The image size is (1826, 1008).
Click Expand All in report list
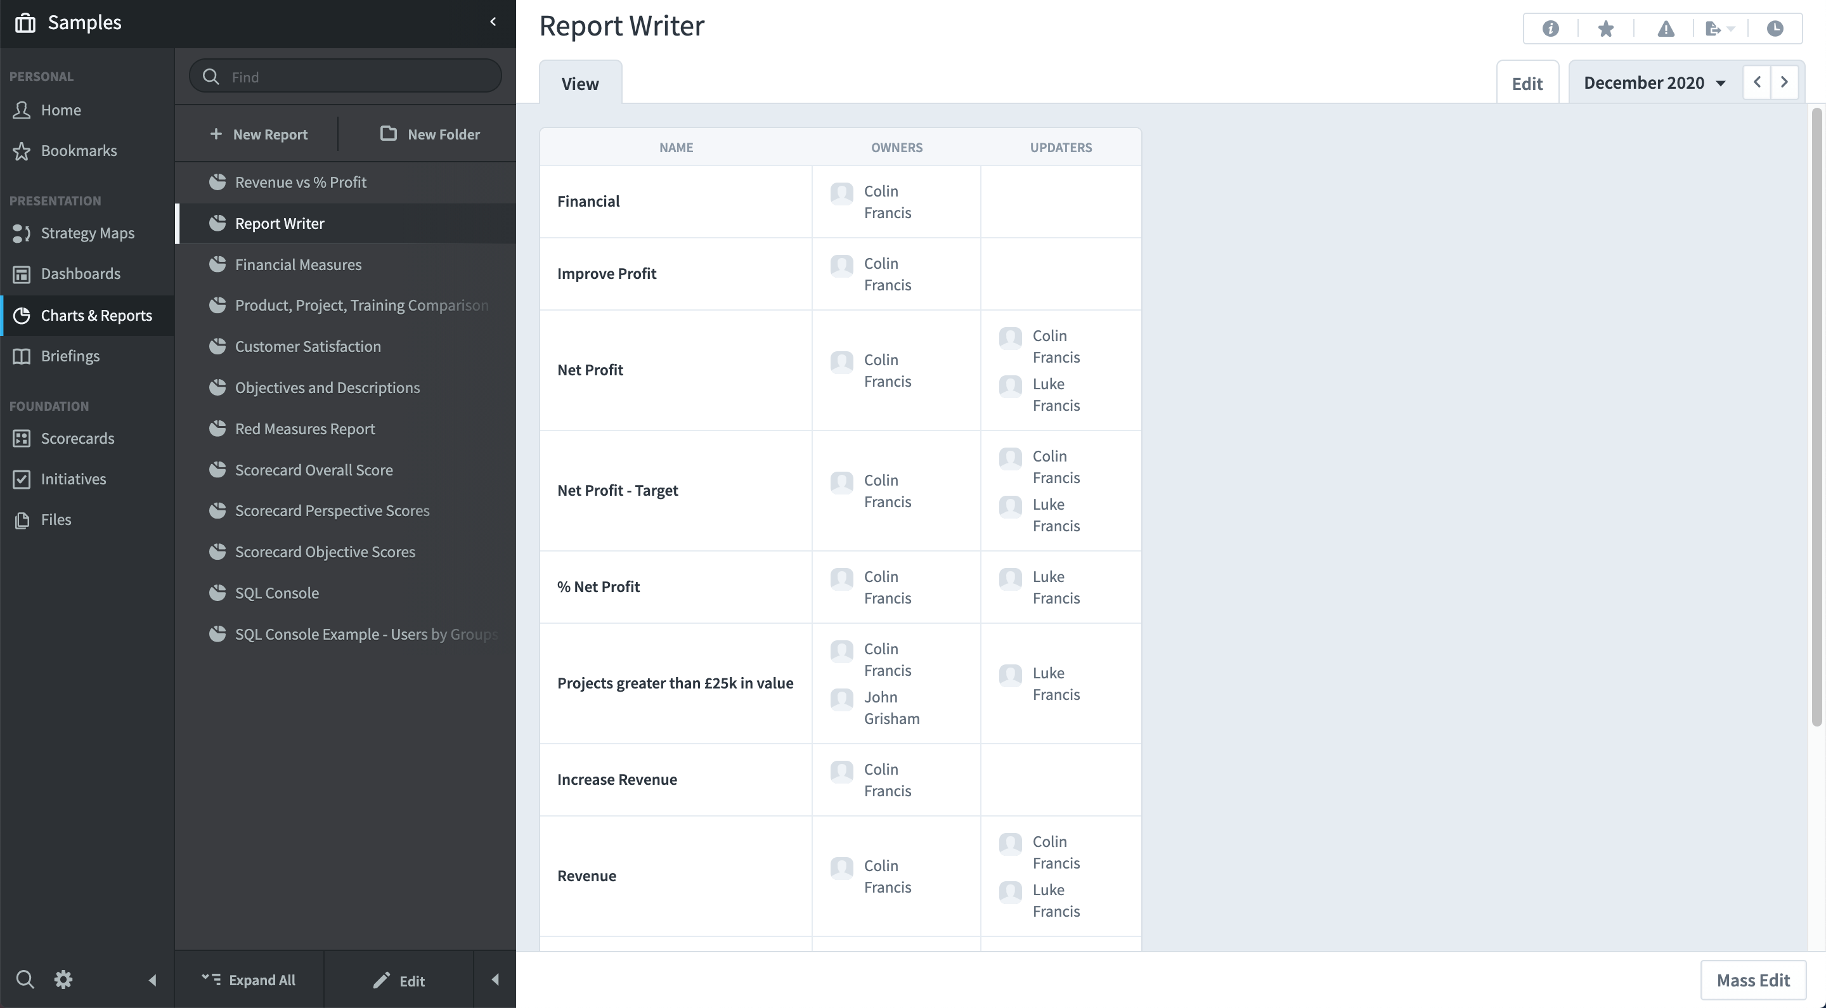pyautogui.click(x=249, y=979)
